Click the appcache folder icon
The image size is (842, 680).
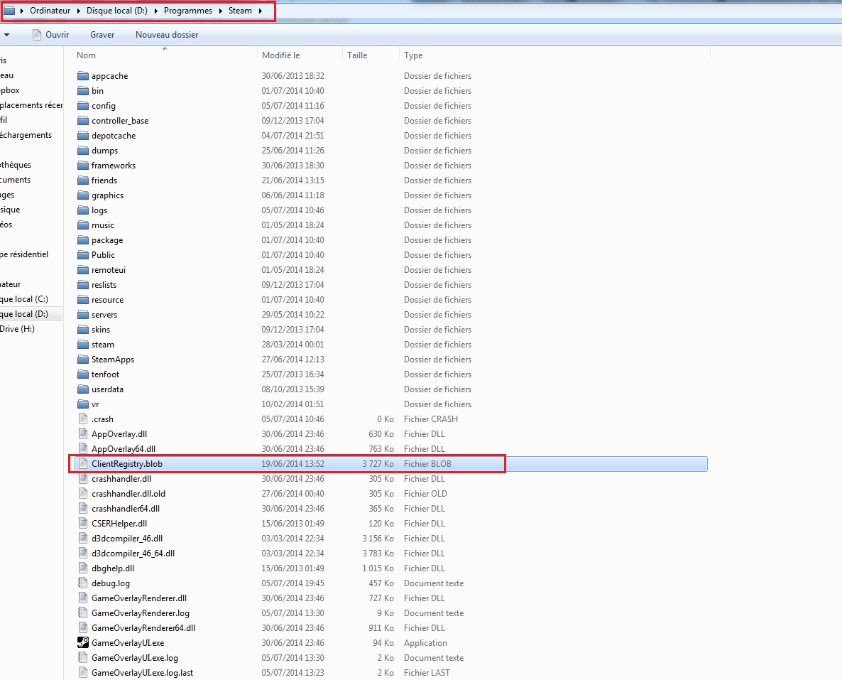(x=82, y=76)
